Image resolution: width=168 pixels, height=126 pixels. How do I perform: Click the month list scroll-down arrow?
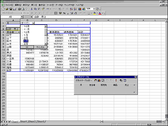point(45,44)
